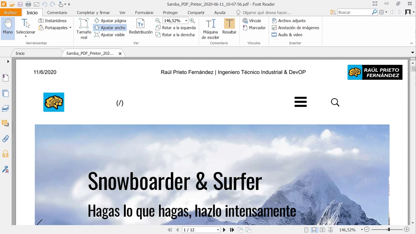
Task: Expand the zoom percentage dropdown
Action: 185,20
